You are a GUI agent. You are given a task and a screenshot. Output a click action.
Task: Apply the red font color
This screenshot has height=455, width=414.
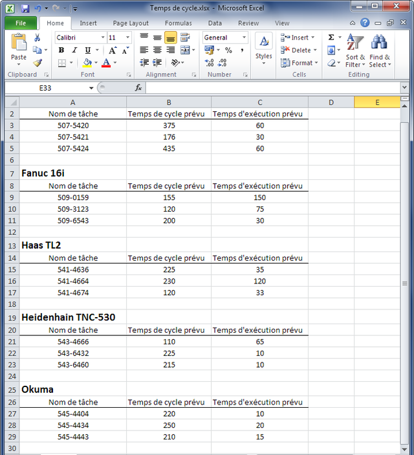click(x=106, y=63)
